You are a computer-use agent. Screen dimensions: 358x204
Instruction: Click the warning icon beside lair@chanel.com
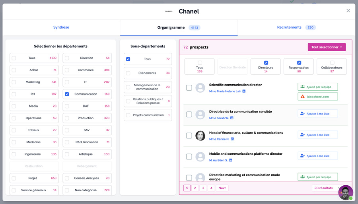[303, 97]
